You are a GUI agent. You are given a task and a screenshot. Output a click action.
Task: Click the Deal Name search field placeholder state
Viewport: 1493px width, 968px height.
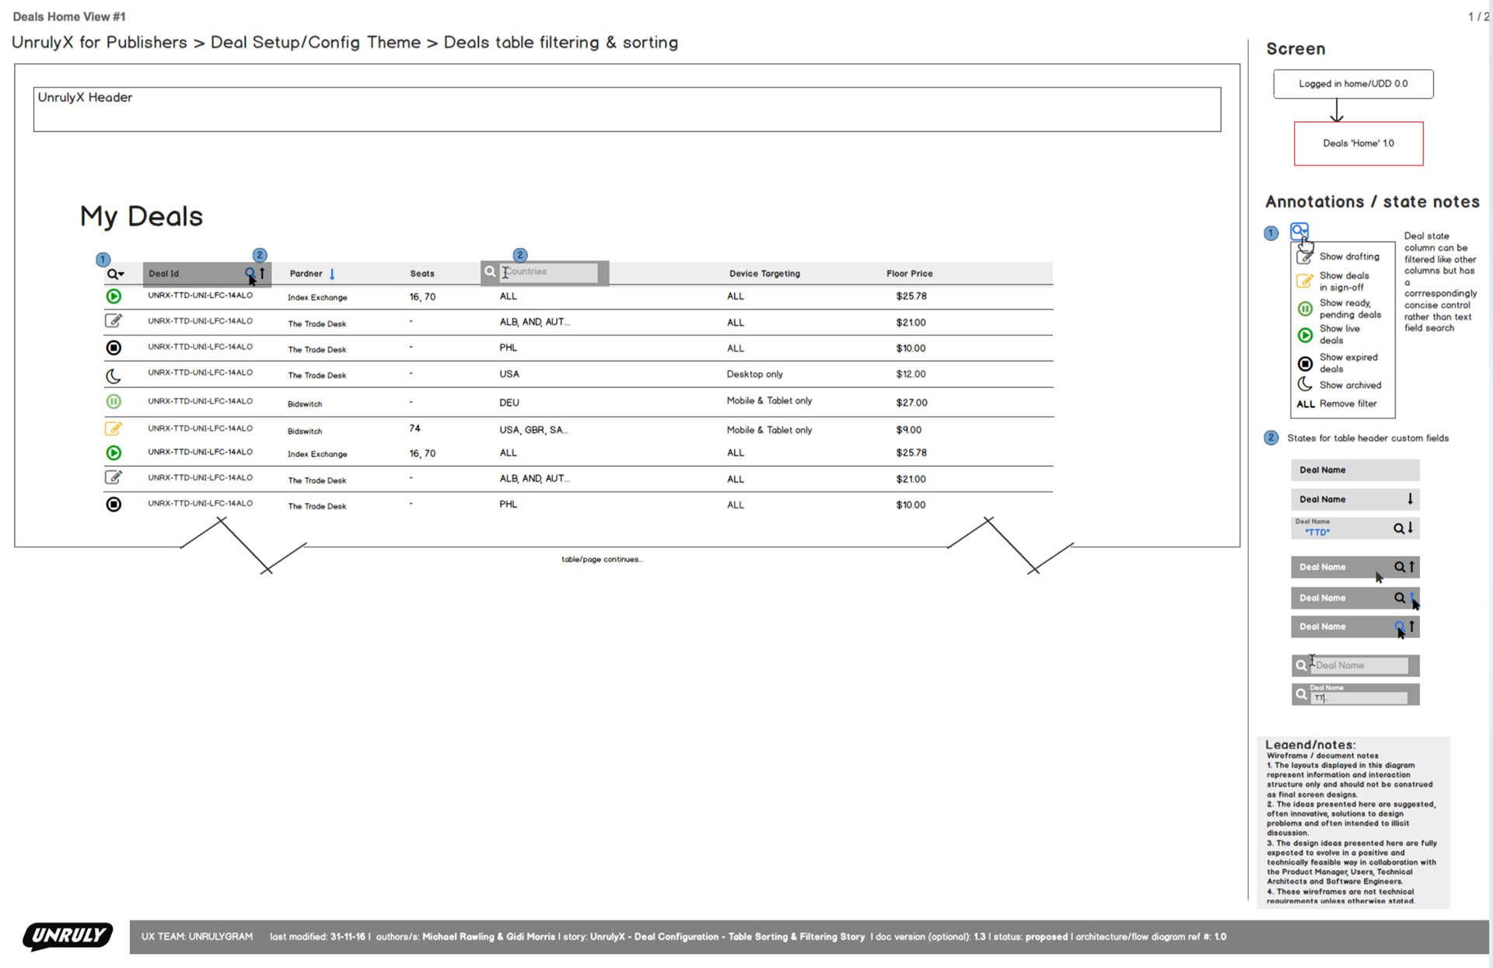point(1359,666)
